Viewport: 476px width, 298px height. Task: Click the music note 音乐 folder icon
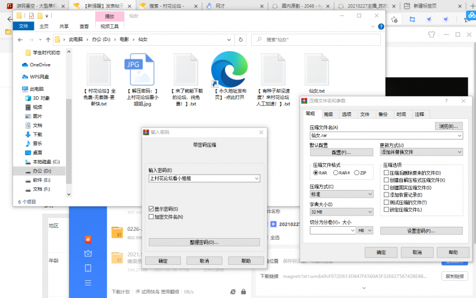(x=27, y=143)
